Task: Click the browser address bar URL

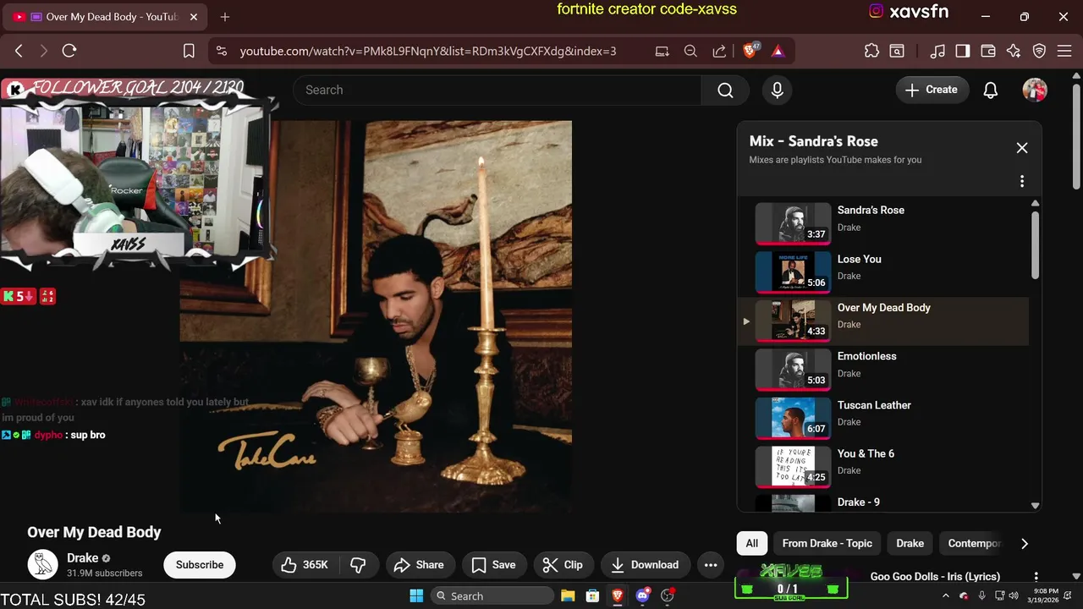Action: pyautogui.click(x=428, y=51)
